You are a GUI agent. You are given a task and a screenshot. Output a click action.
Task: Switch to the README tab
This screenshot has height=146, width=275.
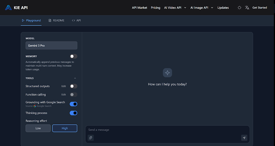[x=56, y=21]
